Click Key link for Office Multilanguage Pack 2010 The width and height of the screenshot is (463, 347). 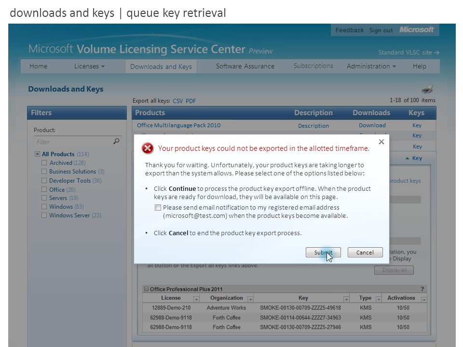click(x=417, y=125)
